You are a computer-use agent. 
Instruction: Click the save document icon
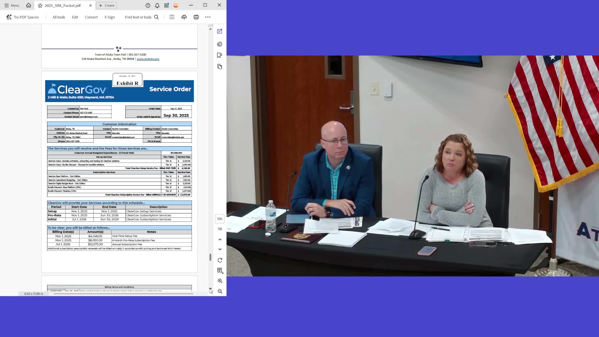point(172,17)
